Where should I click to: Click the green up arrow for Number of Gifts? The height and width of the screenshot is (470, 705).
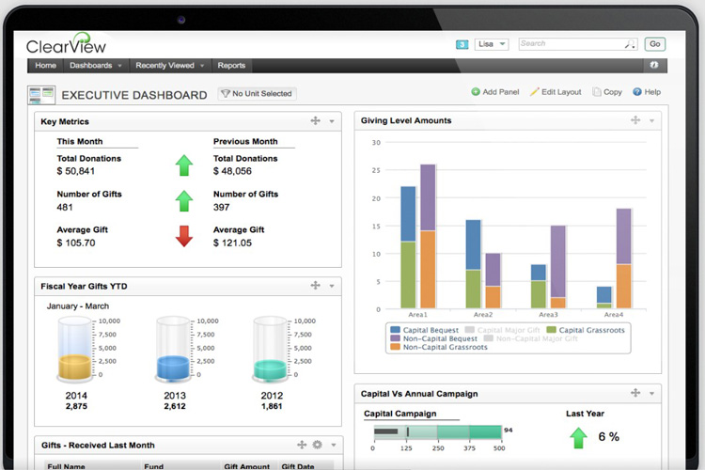pyautogui.click(x=184, y=200)
